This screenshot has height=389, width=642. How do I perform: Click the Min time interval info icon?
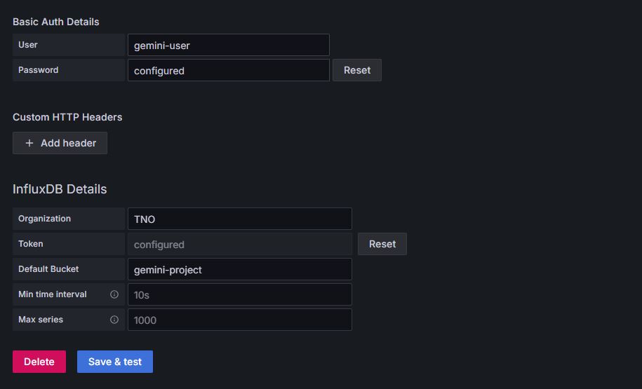[x=114, y=294]
